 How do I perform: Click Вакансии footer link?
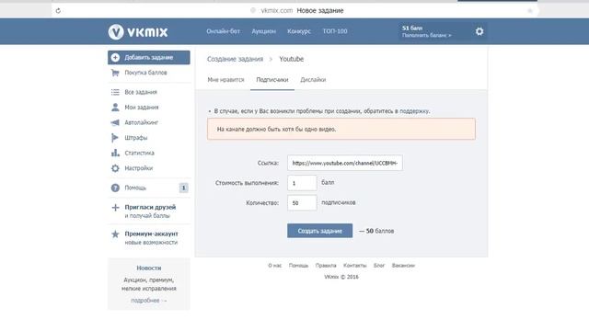pos(403,266)
